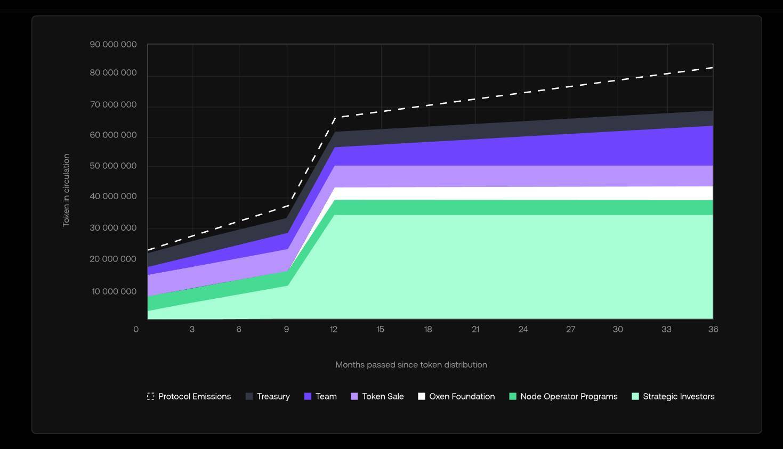Select the Protocol Emissions legend label
The width and height of the screenshot is (783, 449).
pos(195,396)
